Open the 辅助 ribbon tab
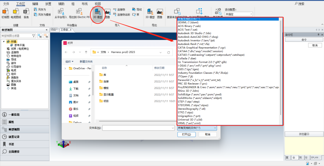Image resolution: width=324 pixels, height=166 pixels. [61, 4]
